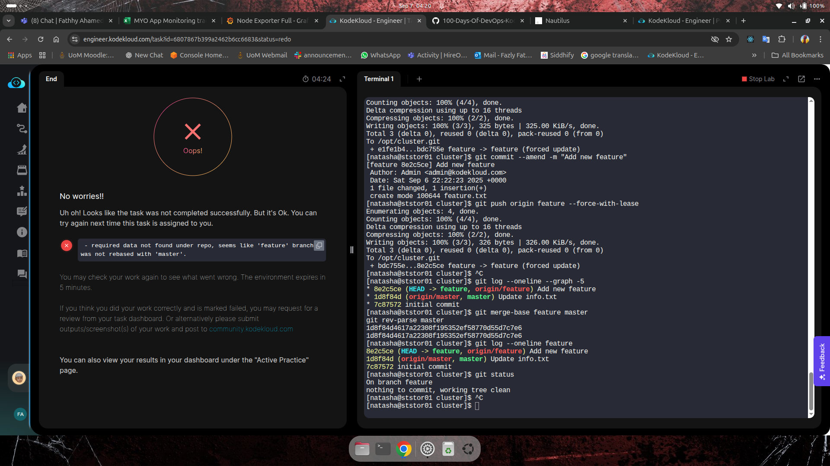Viewport: 830px width, 466px height.
Task: Click the tracking protection eye icon in the address bar
Action: [x=715, y=39]
